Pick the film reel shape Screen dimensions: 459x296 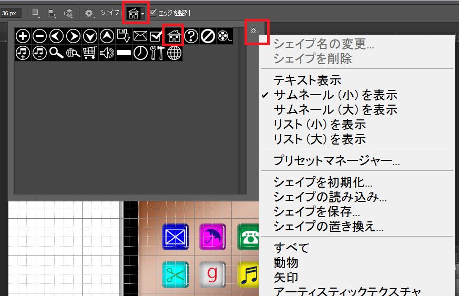225,36
